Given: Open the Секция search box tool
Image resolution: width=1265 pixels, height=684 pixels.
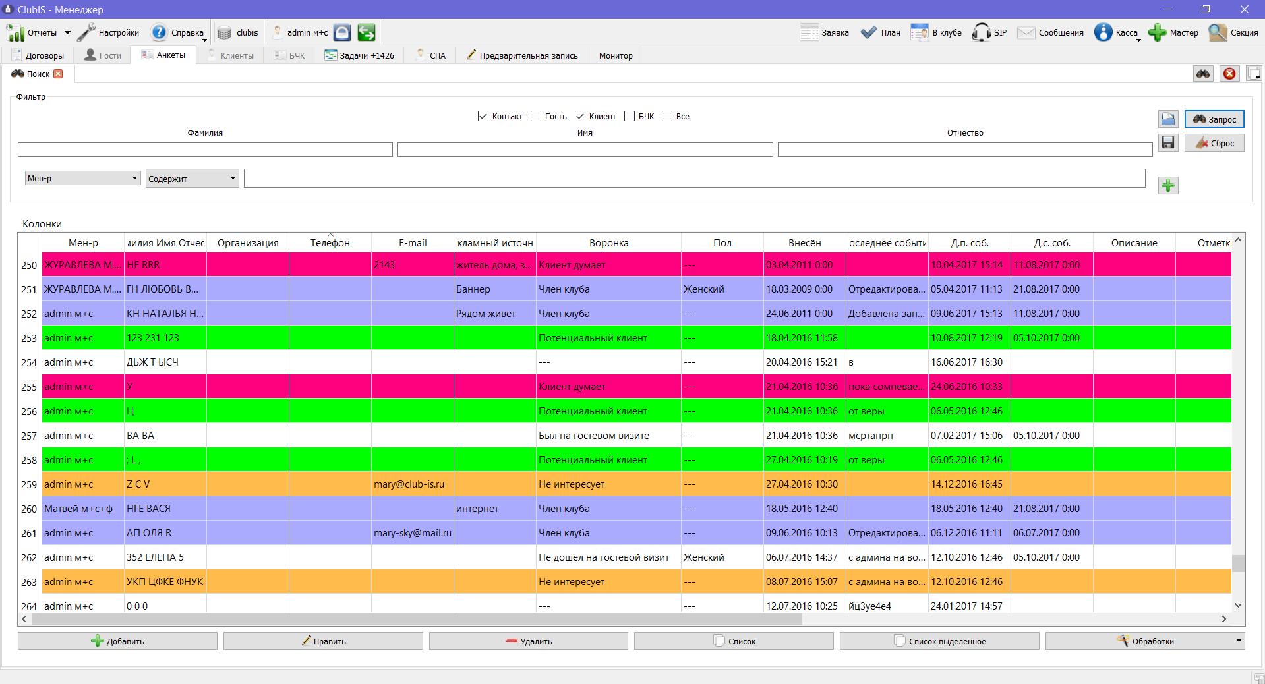Looking at the screenshot, I should [1233, 32].
